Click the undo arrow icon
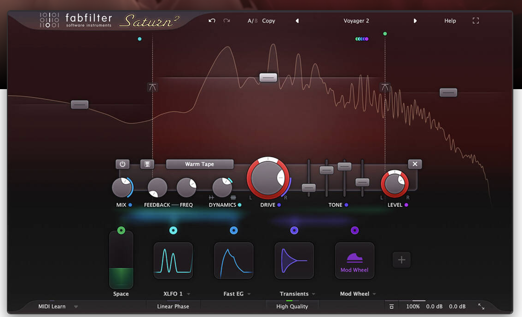Viewport: 522px width, 317px height. [x=212, y=21]
